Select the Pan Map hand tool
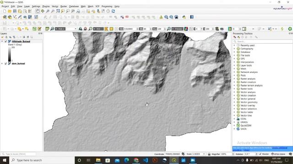Screen dimensions: 293x164 coord(38,11)
